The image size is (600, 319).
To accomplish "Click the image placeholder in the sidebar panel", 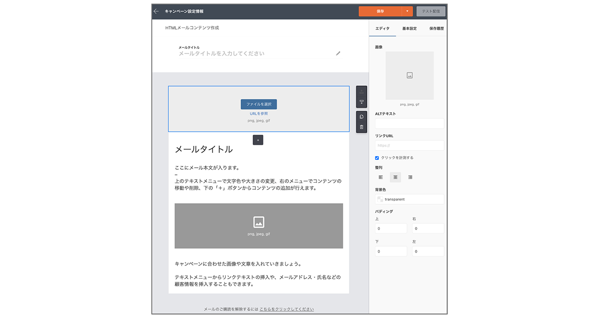I will [409, 75].
